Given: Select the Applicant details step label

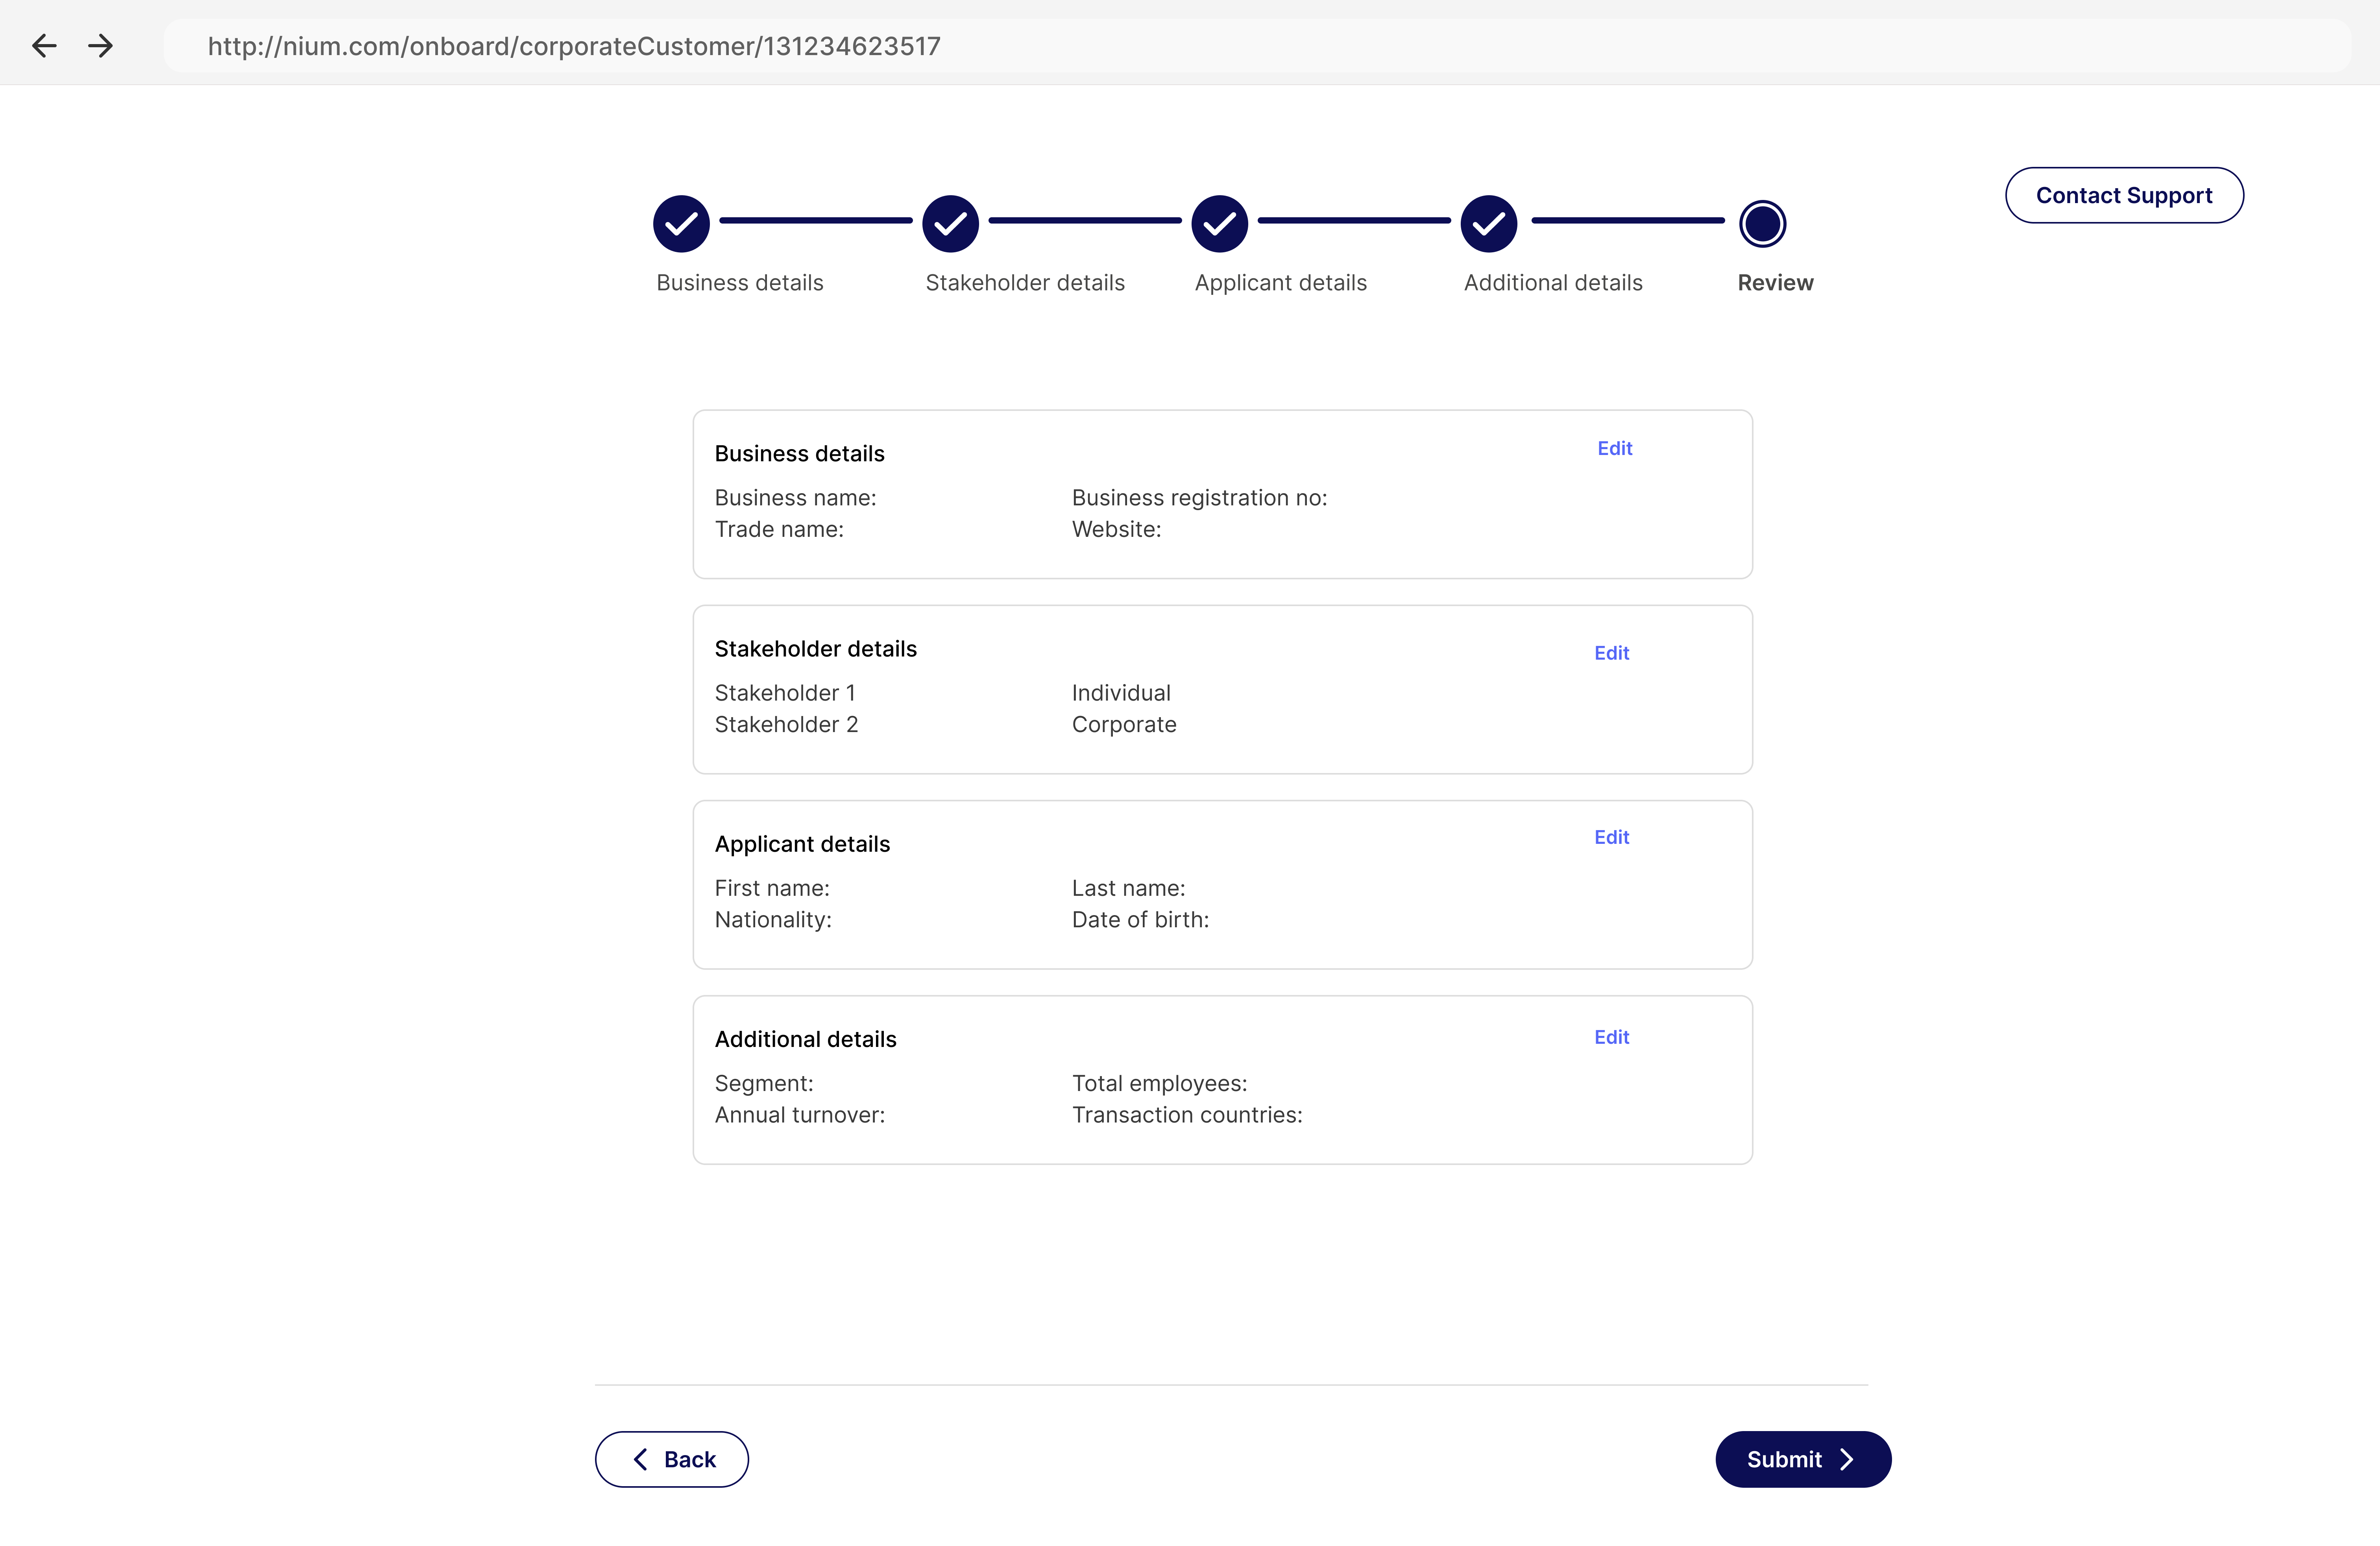Looking at the screenshot, I should tap(1280, 283).
